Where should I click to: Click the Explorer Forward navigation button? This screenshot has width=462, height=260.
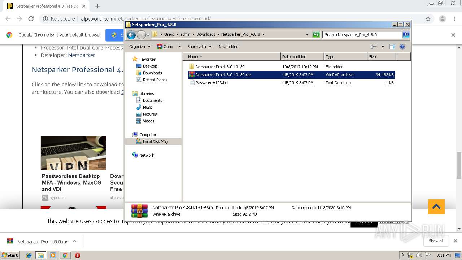[x=141, y=35]
